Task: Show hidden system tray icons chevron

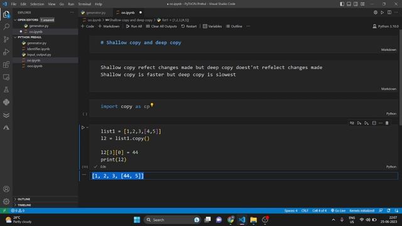Action: click(x=334, y=220)
